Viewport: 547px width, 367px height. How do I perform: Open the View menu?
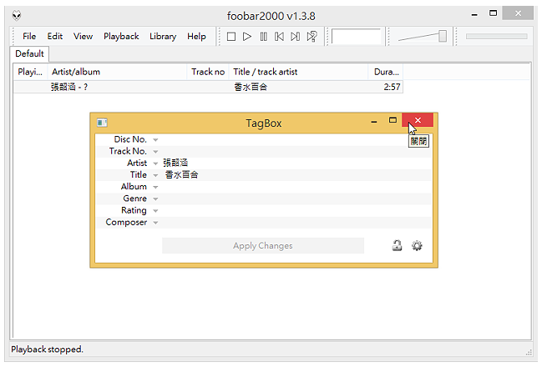(83, 36)
